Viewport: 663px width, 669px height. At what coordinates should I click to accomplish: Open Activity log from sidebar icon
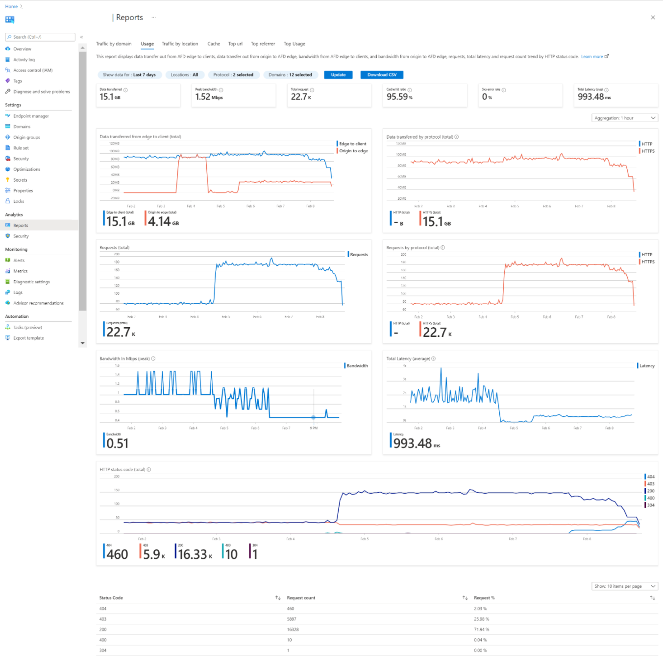coord(8,60)
